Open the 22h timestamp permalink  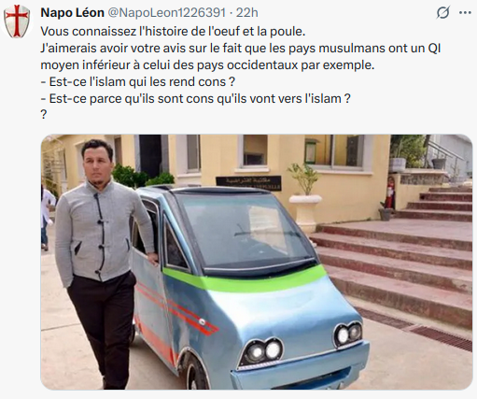click(x=246, y=13)
